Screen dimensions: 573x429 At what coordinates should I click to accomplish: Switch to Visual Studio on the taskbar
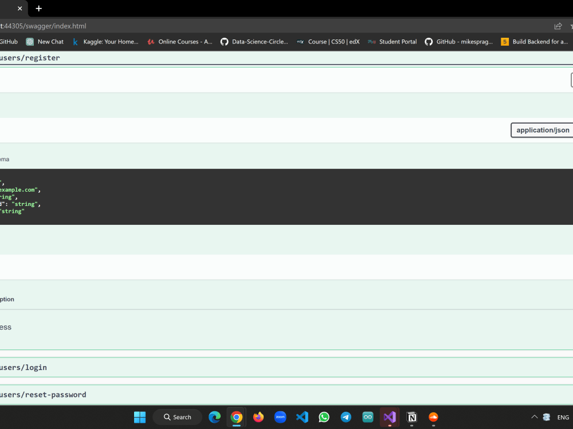point(390,417)
